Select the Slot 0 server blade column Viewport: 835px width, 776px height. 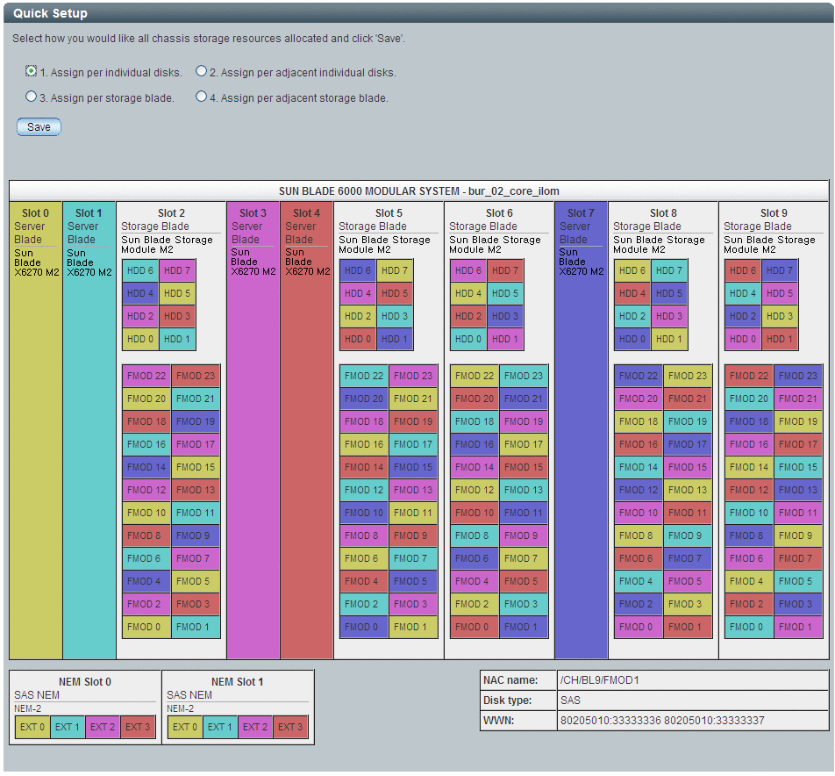[36, 430]
